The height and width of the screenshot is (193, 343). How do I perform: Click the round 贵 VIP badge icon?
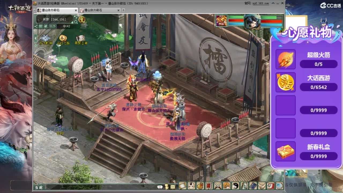[x=82, y=19]
